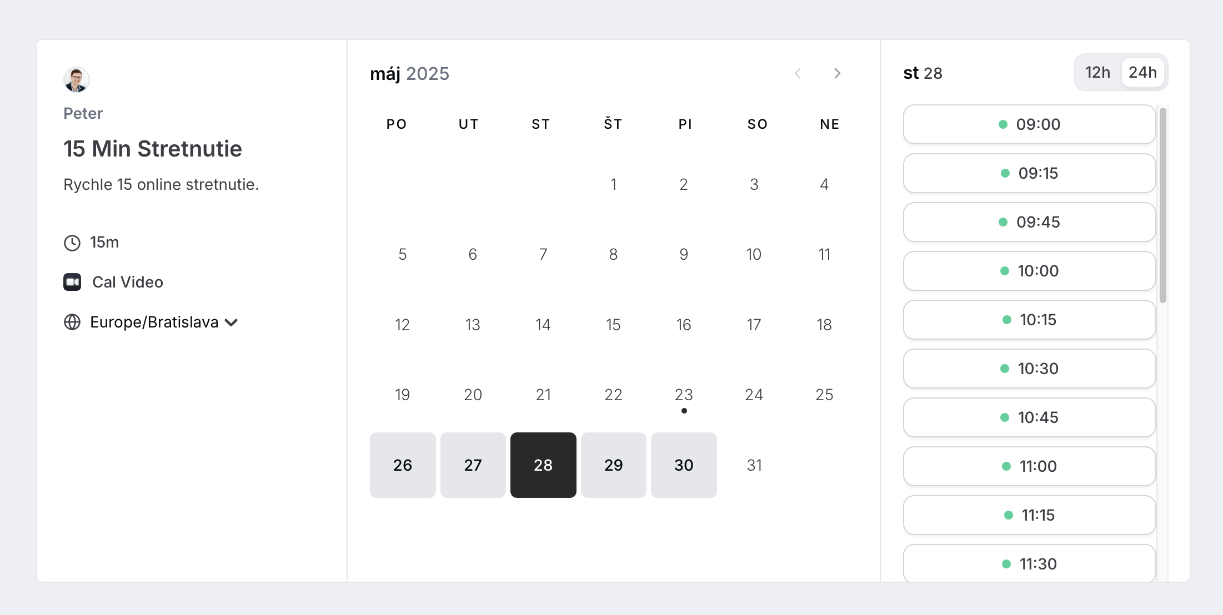Select May 27 on the calendar

click(473, 465)
